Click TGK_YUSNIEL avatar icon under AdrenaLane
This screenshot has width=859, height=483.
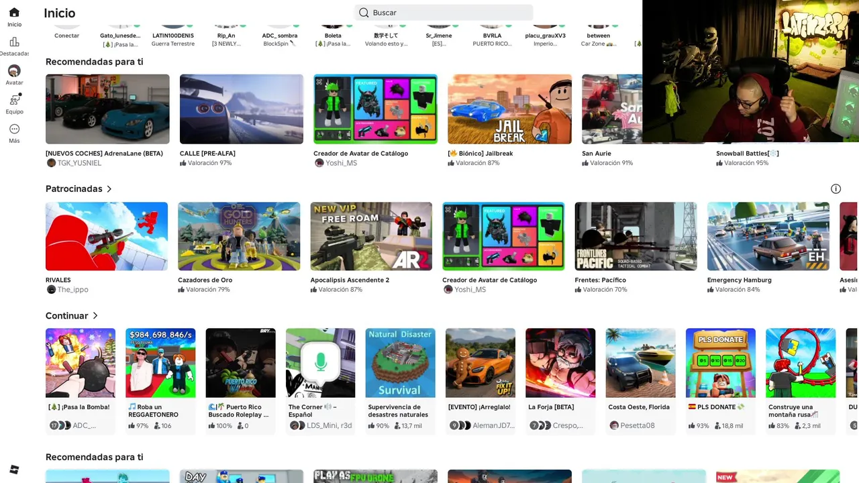pyautogui.click(x=51, y=163)
